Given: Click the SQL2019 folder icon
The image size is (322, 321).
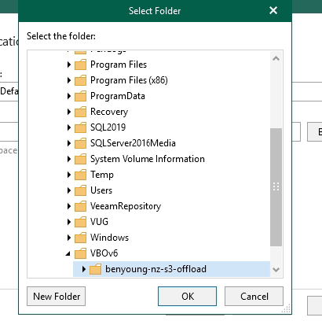Looking at the screenshot, I should click(80, 127).
